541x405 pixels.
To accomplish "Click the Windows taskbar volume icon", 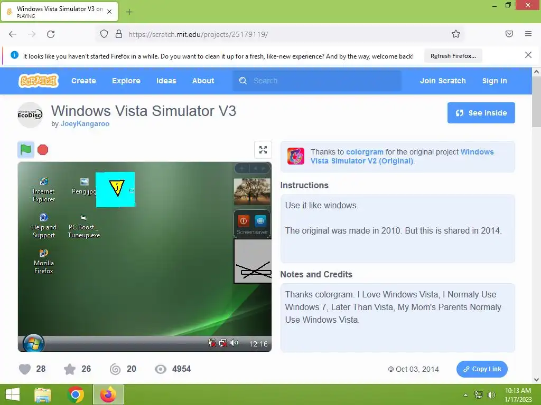I will 491,395.
